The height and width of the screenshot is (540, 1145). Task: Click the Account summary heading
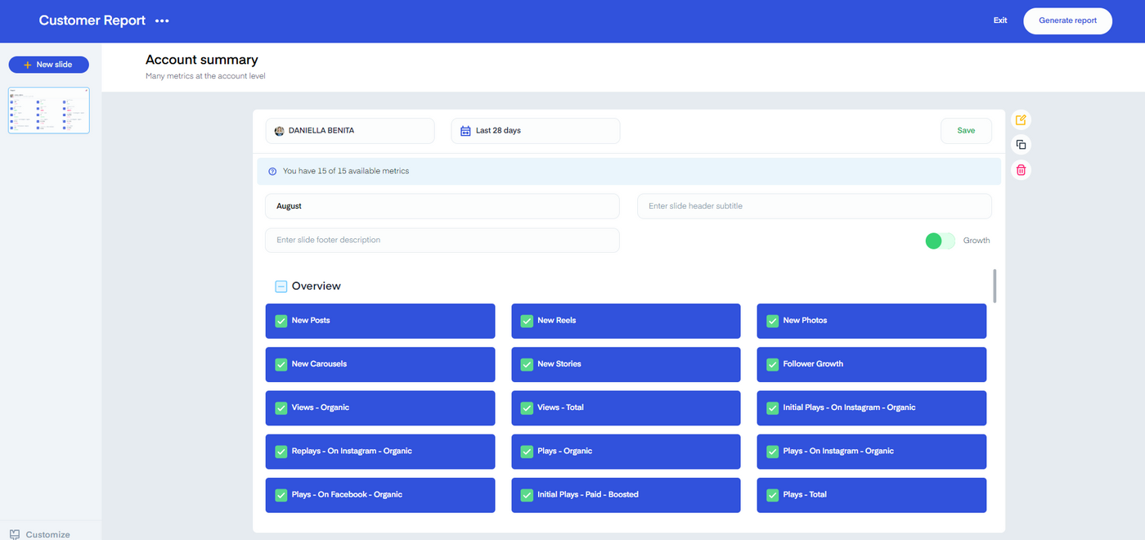(x=202, y=60)
